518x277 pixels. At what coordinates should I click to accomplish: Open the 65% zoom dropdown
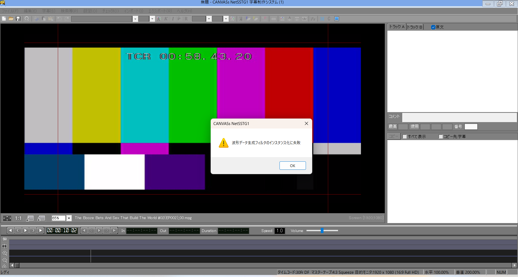click(69, 218)
